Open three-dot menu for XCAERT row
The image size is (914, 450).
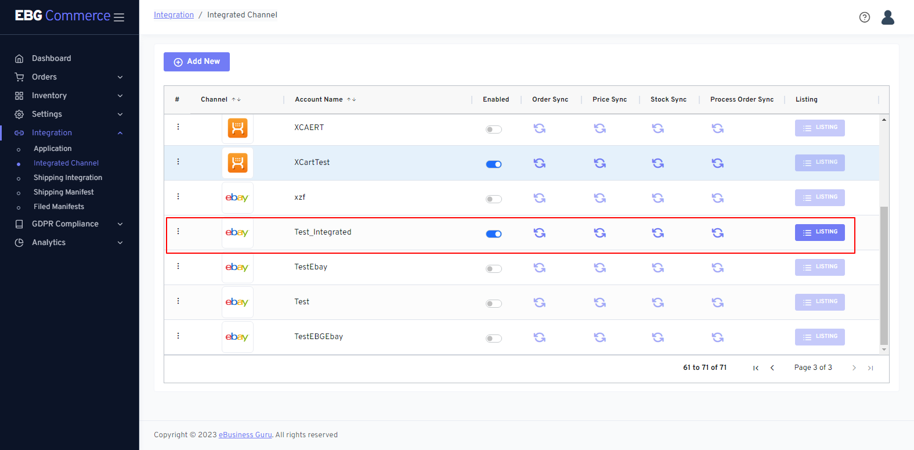(x=178, y=127)
